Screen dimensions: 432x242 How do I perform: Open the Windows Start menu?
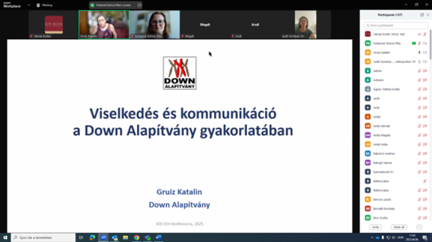5,237
